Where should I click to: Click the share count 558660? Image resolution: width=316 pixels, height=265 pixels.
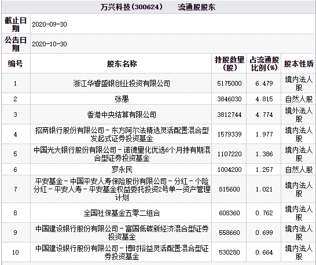coord(229,233)
